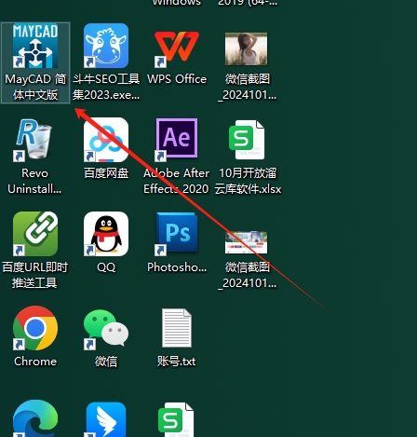Launch Photoshop from the desktop shortcut
The width and height of the screenshot is (417, 437).
click(177, 234)
